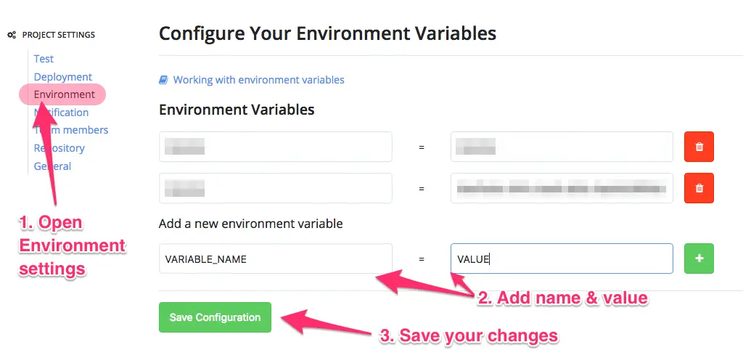
Task: Open General settings
Action: click(x=52, y=166)
